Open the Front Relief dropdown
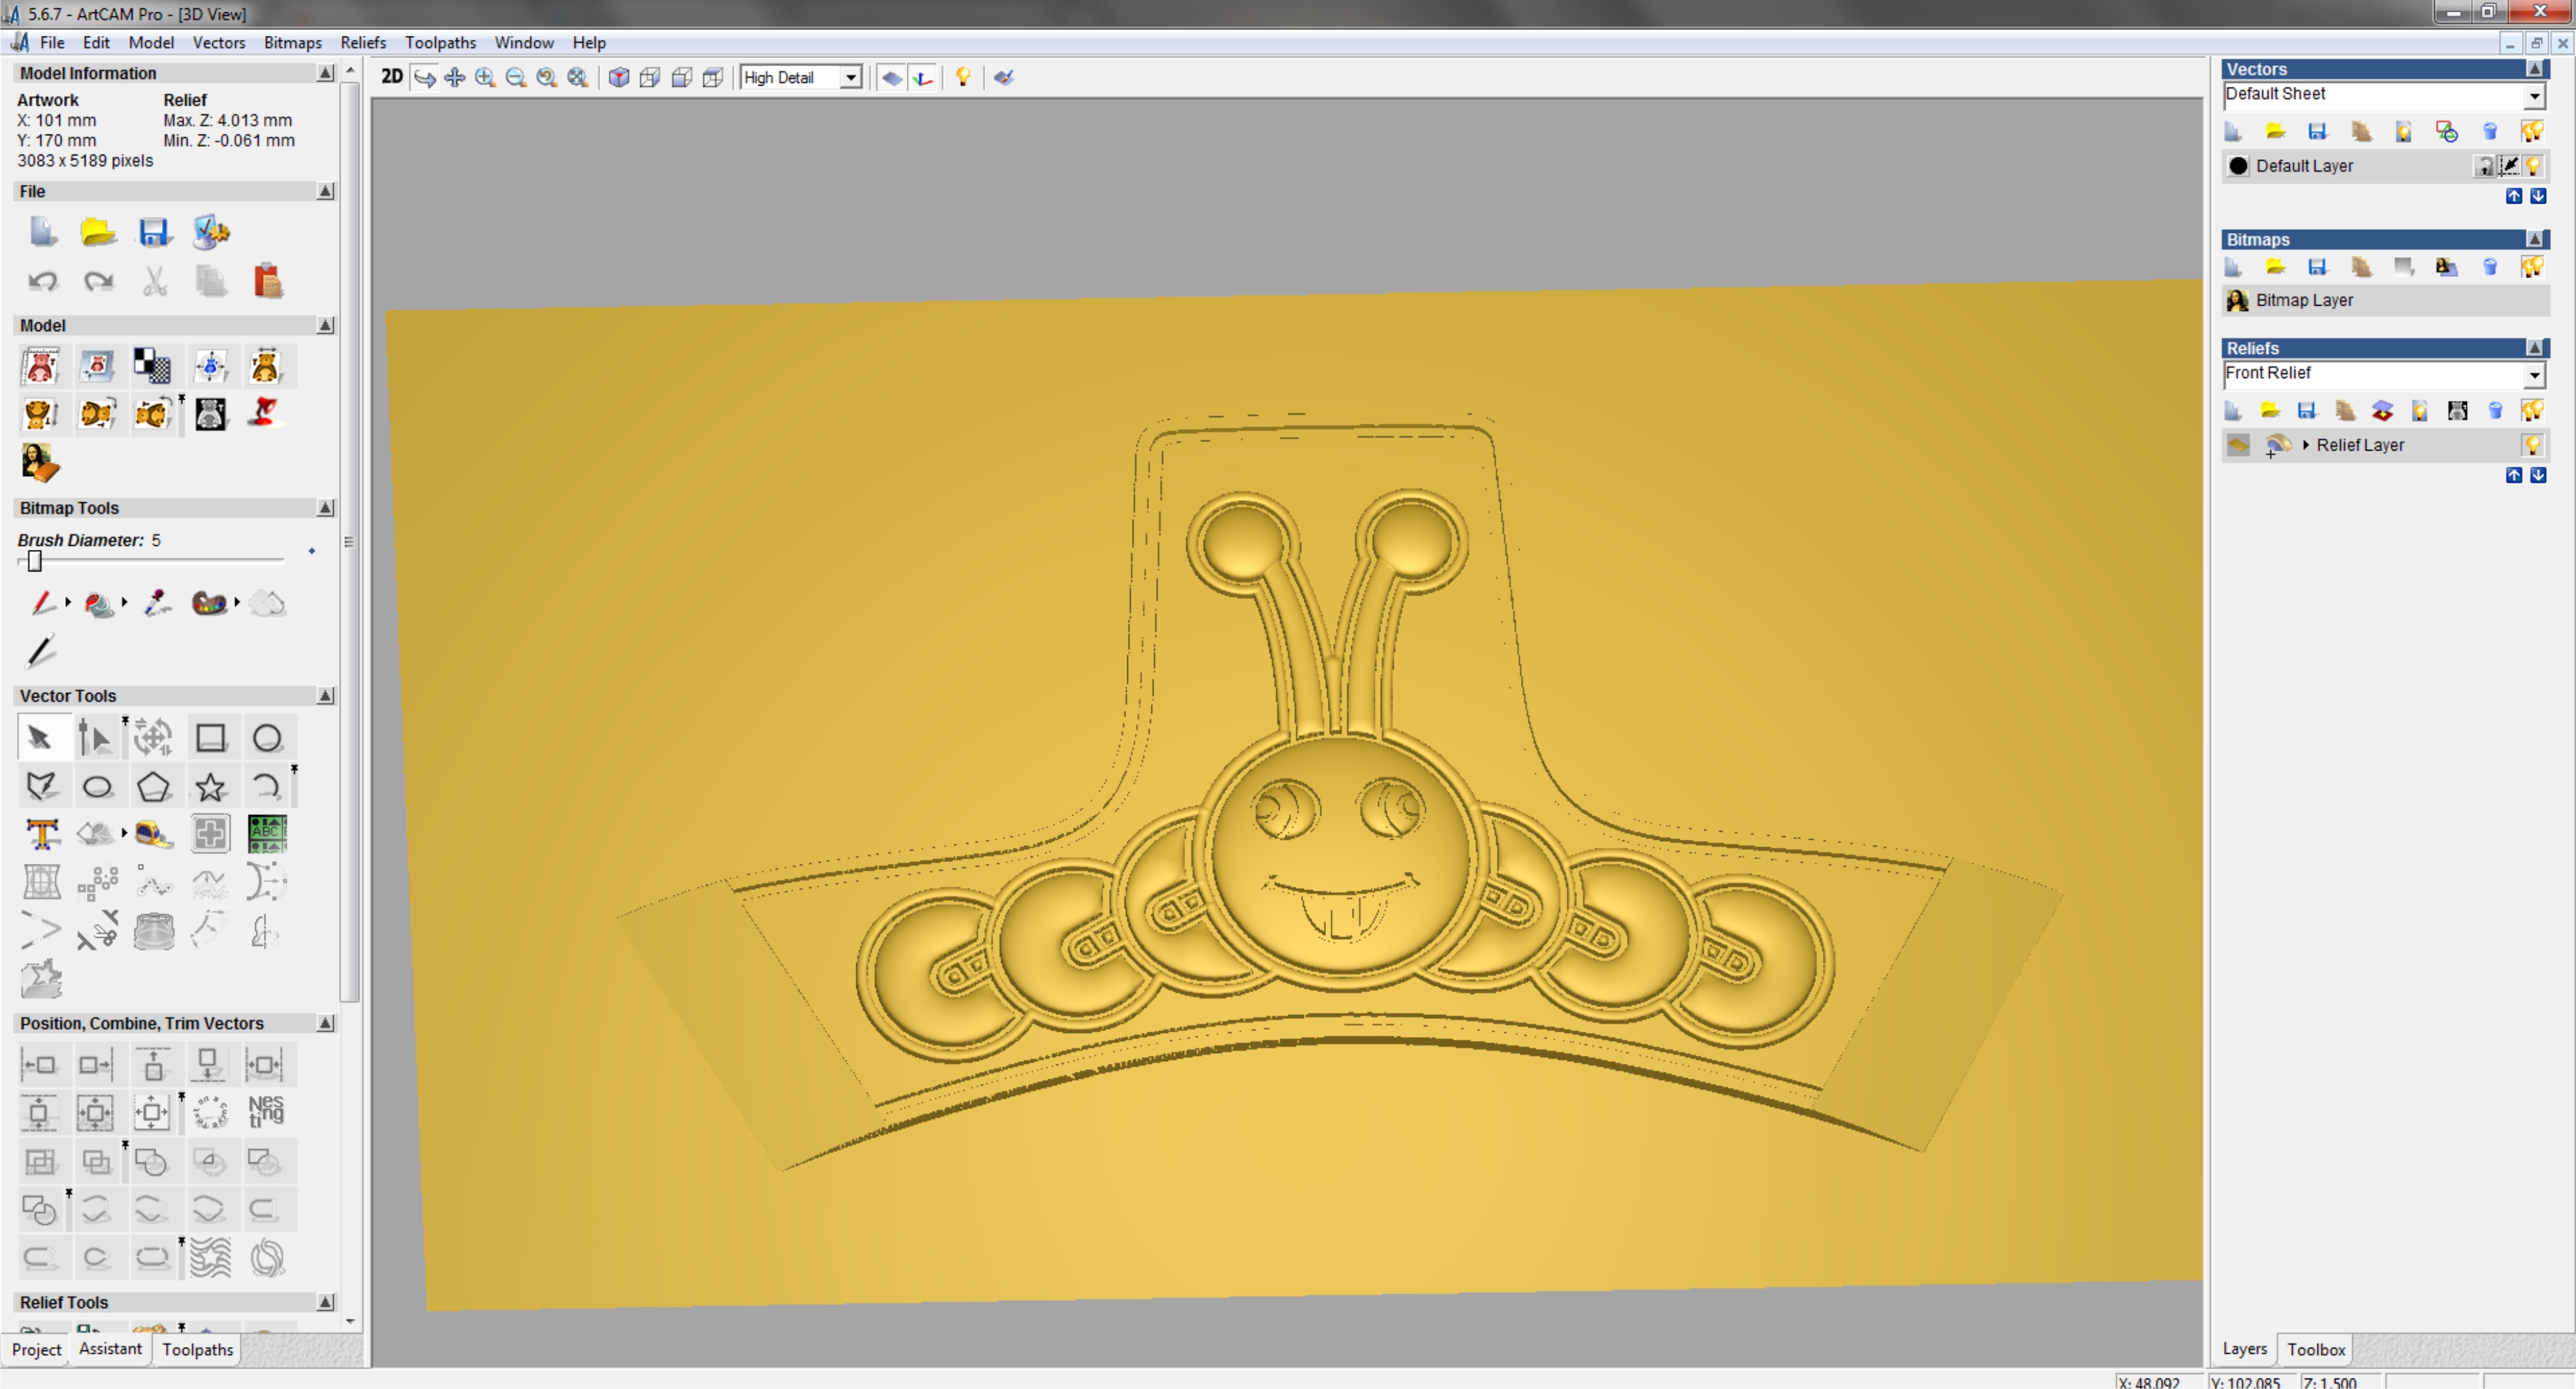This screenshot has height=1389, width=2576. click(x=2534, y=374)
